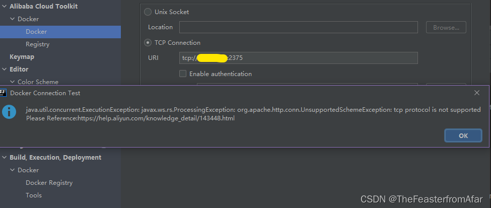Collapse Docker under Build, Execution, Deployment
The width and height of the screenshot is (491, 208).
[x=12, y=170]
